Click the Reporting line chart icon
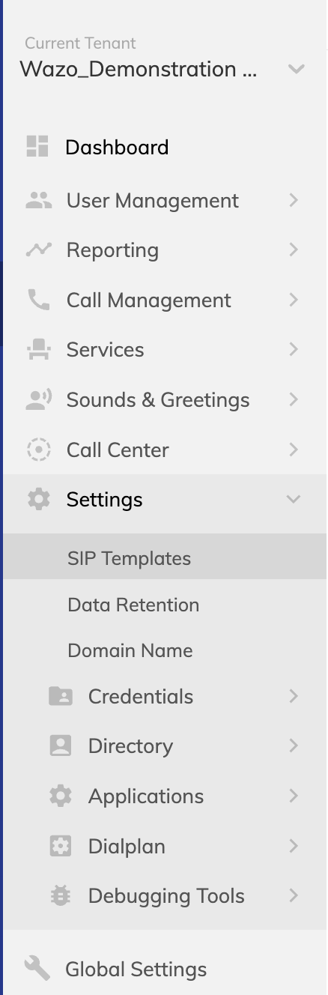 tap(38, 249)
